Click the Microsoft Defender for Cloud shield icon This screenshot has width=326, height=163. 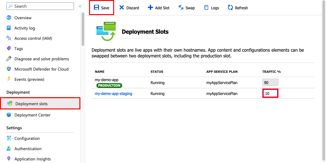pos(9,69)
